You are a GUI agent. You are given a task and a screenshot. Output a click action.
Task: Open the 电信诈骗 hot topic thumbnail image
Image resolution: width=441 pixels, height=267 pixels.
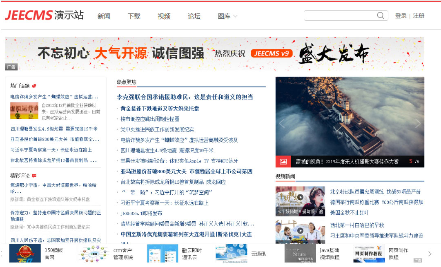tap(24, 110)
